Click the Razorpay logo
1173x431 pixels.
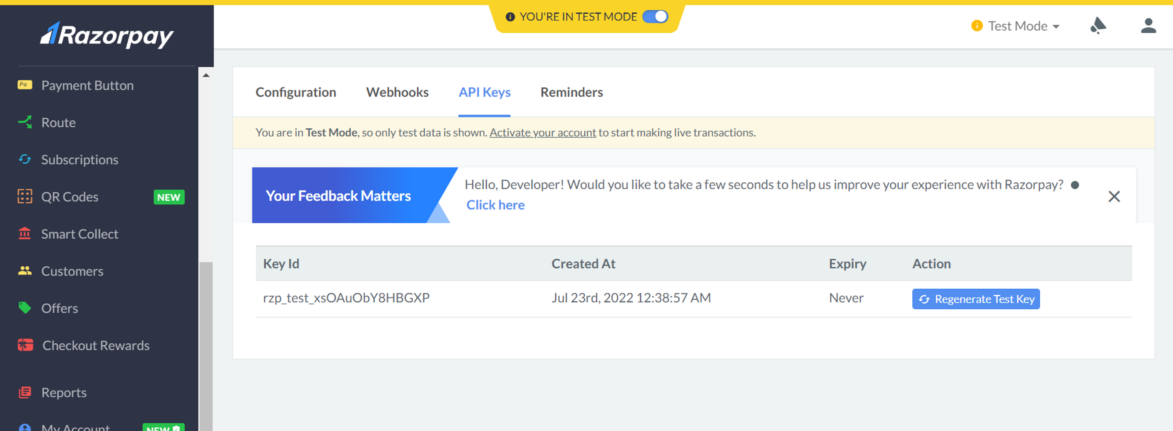coord(107,35)
